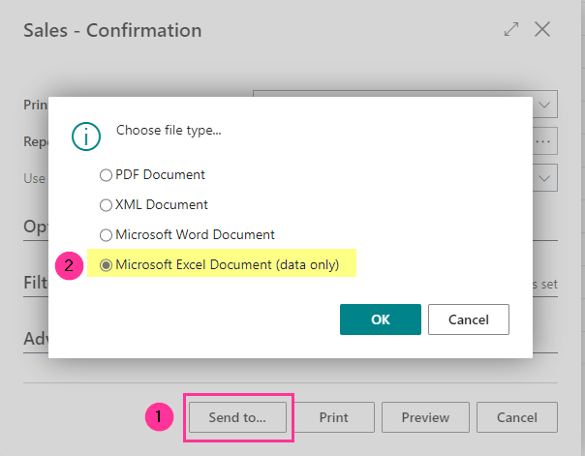Screen dimensions: 585x456
Task: Select the PDF Document option
Action: [x=107, y=175]
